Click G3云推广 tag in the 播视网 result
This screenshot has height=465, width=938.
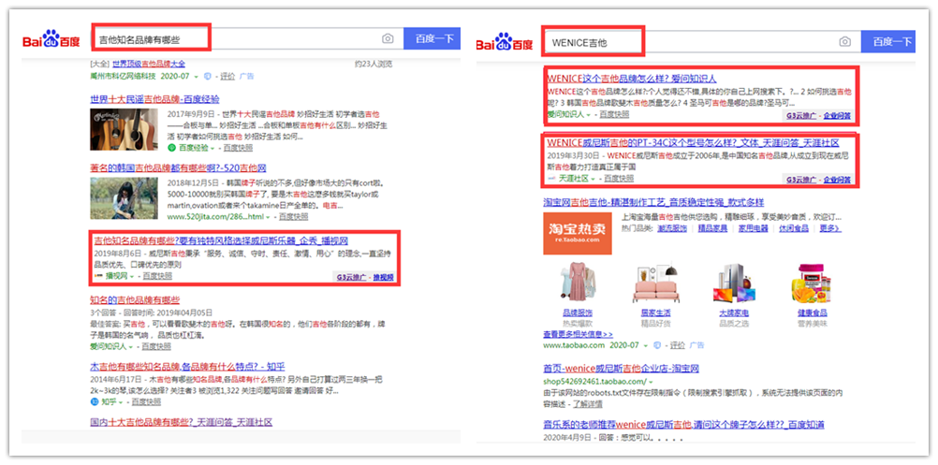[x=350, y=277]
